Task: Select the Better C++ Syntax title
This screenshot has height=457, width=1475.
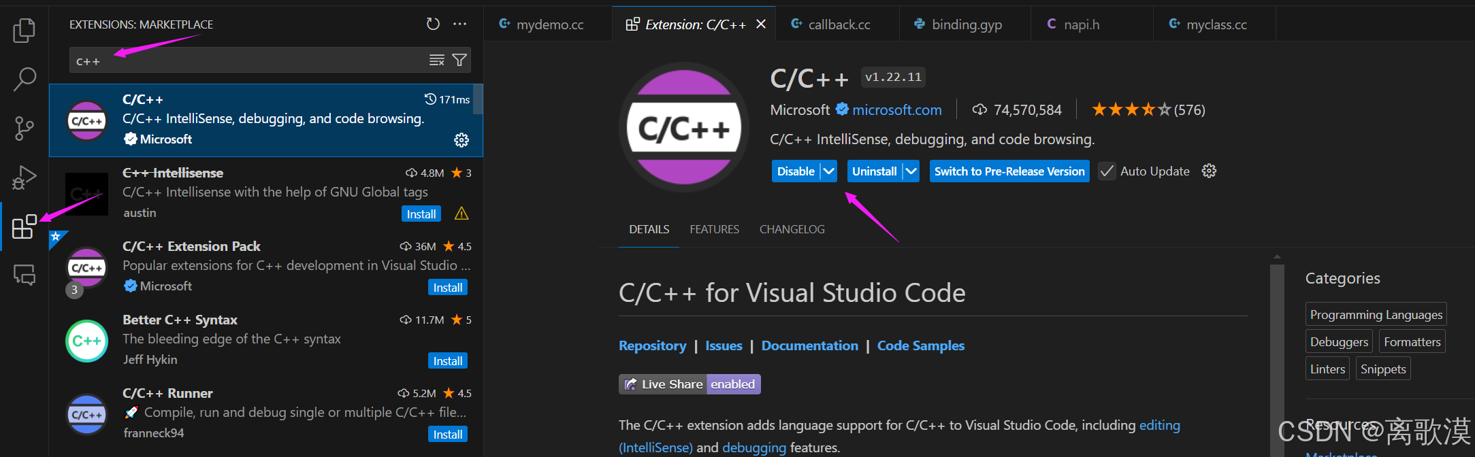Action: (x=180, y=320)
